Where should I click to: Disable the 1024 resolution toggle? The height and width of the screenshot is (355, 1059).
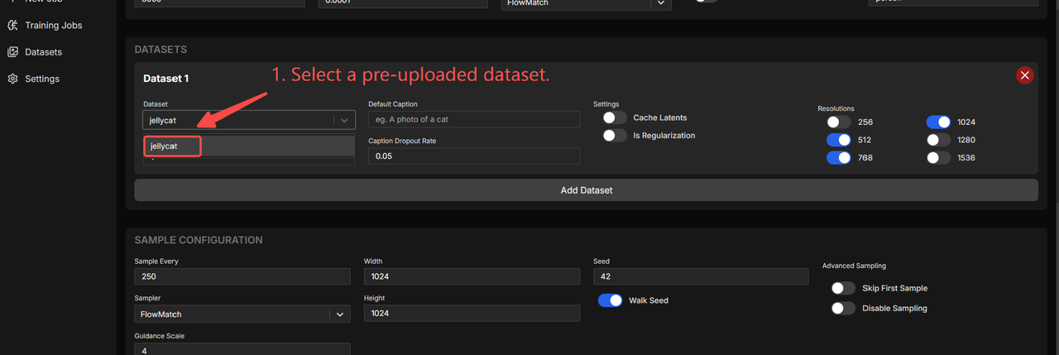click(938, 122)
